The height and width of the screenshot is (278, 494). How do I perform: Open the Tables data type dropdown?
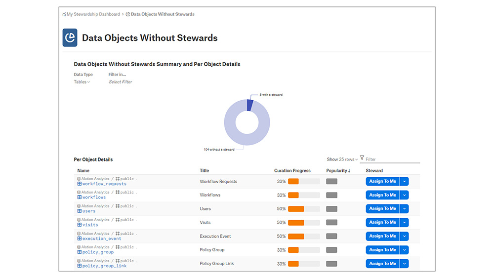pos(82,82)
